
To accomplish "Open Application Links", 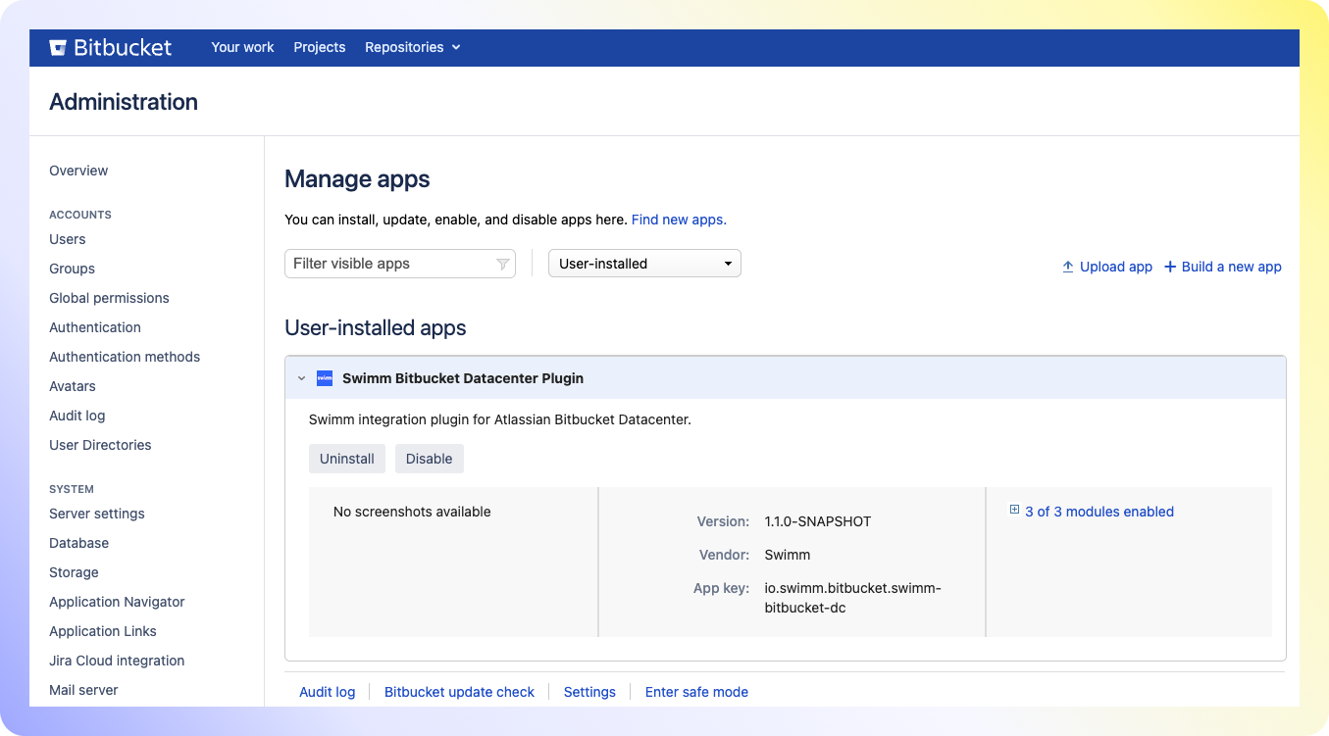I will (x=103, y=631).
